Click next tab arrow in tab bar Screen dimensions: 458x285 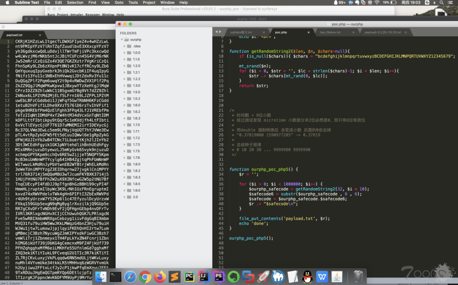click(x=220, y=32)
